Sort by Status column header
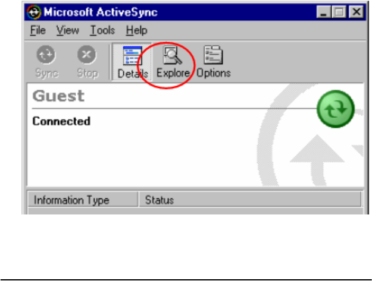This screenshot has width=372, height=281. pyautogui.click(x=251, y=200)
